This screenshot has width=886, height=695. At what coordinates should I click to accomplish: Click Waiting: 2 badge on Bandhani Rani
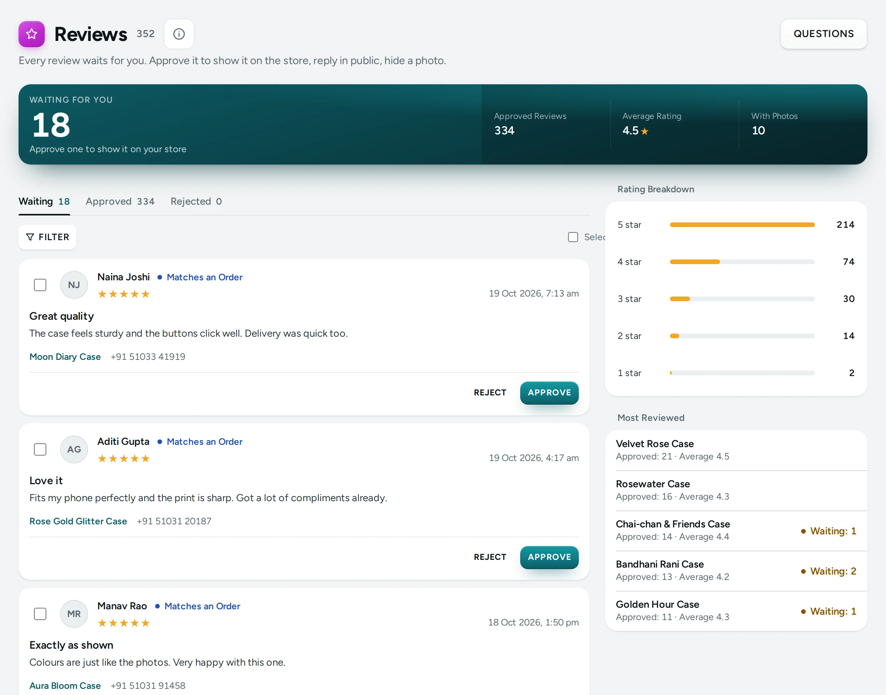pyautogui.click(x=828, y=571)
